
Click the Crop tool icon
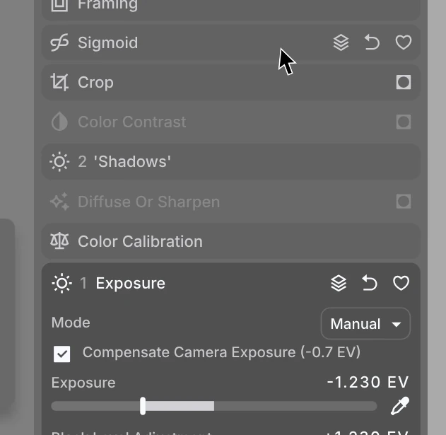pyautogui.click(x=59, y=82)
